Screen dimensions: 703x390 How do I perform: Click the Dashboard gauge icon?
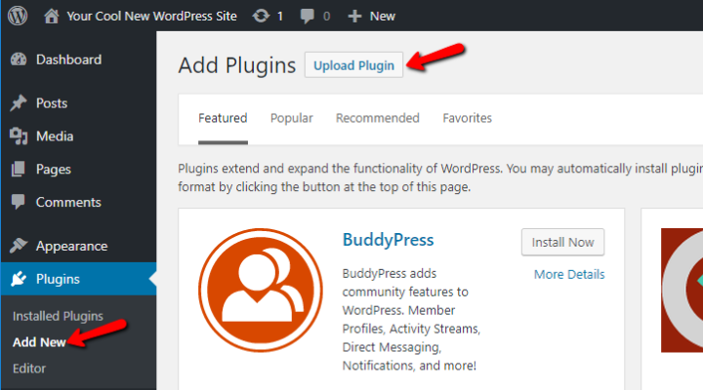19,59
